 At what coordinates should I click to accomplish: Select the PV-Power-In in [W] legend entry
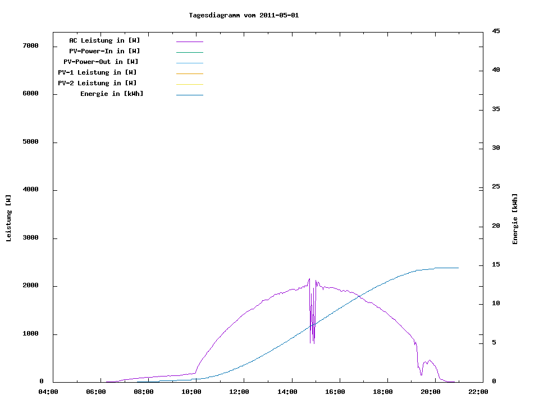point(104,51)
